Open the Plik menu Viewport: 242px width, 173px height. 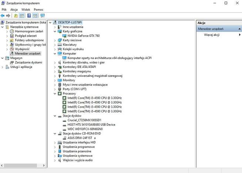click(4, 10)
